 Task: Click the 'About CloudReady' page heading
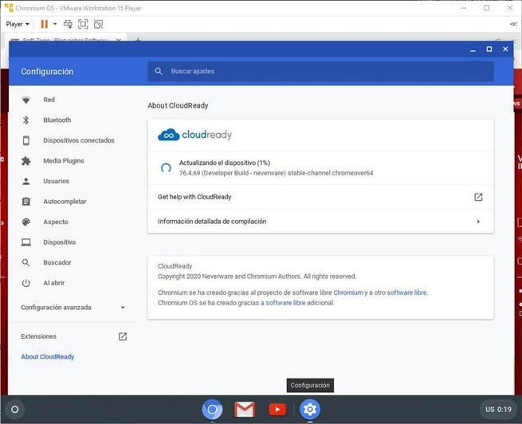[x=178, y=105]
